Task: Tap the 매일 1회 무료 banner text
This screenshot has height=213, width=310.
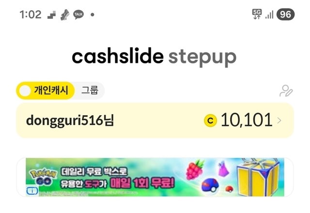Action: coord(142,183)
